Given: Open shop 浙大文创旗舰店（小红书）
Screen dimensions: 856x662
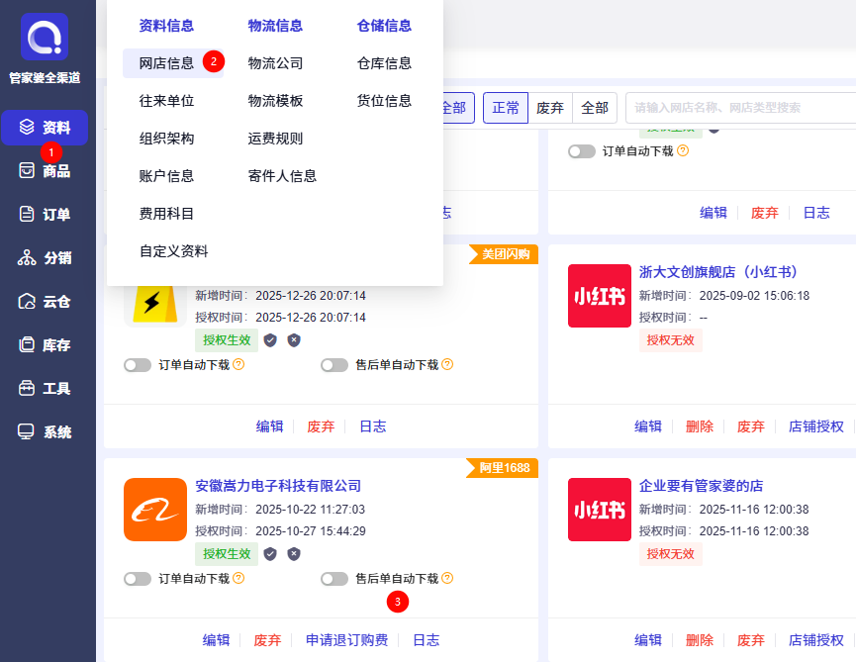Looking at the screenshot, I should point(718,272).
